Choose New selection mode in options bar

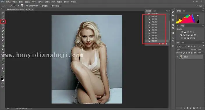[11, 6]
